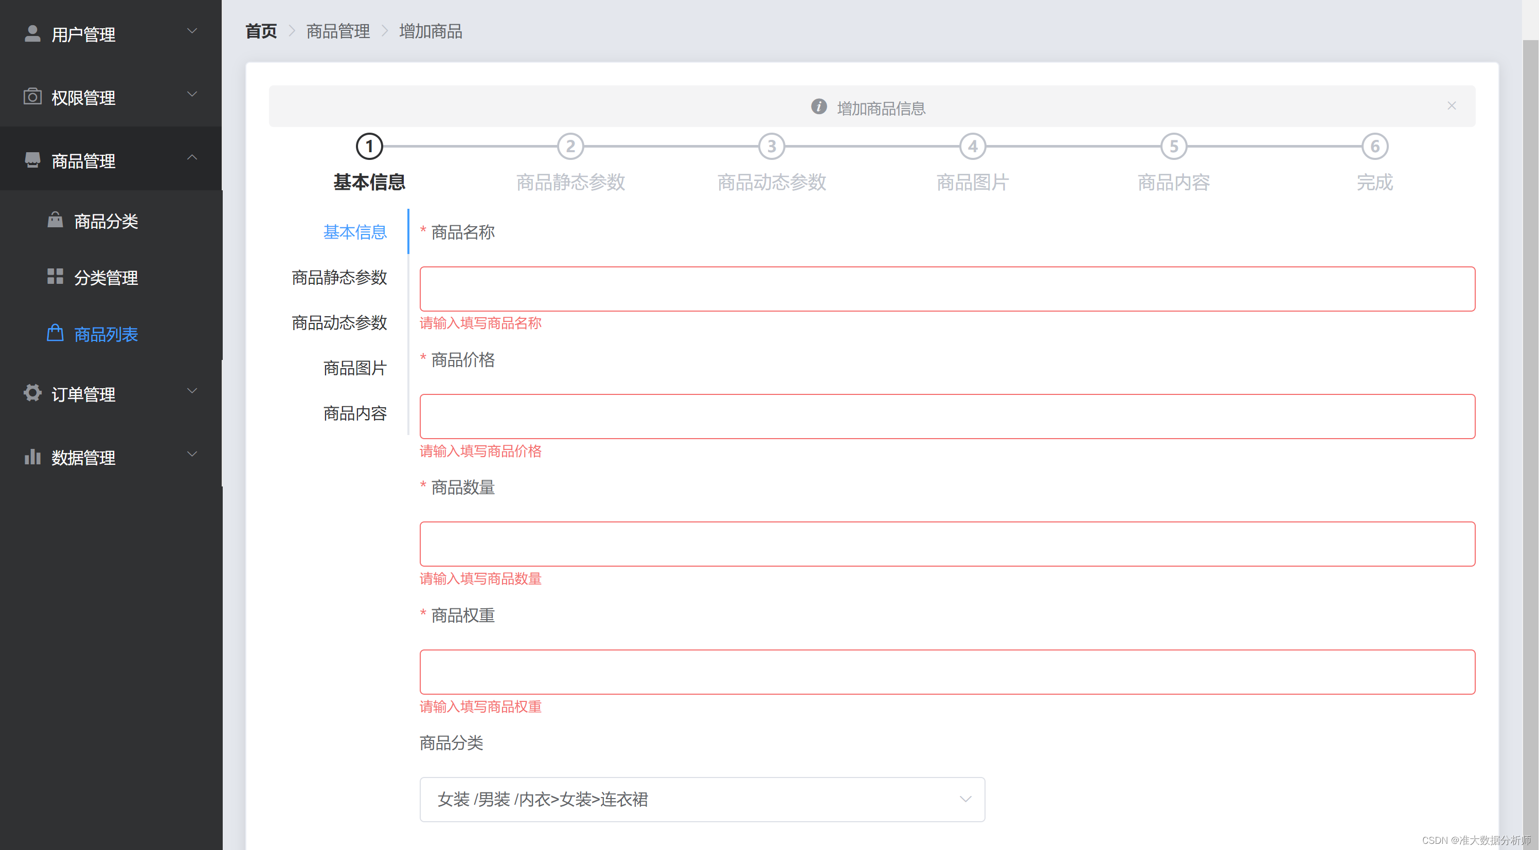Image resolution: width=1539 pixels, height=850 pixels.
Task: Open 数据管理 sidebar menu
Action: 111,456
